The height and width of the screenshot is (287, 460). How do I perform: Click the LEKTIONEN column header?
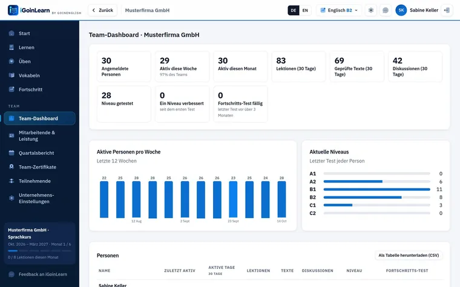258,271
